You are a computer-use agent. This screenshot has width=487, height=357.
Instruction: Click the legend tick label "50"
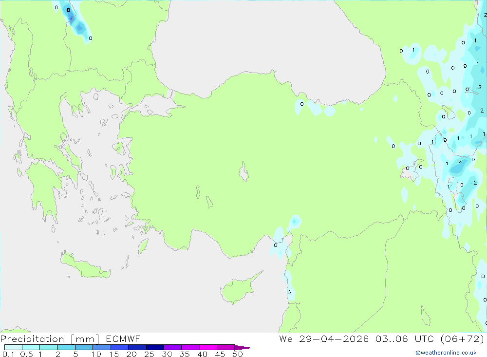(x=238, y=354)
